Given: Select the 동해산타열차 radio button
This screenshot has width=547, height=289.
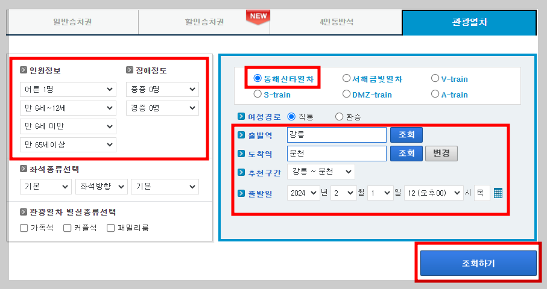Looking at the screenshot, I should [258, 78].
